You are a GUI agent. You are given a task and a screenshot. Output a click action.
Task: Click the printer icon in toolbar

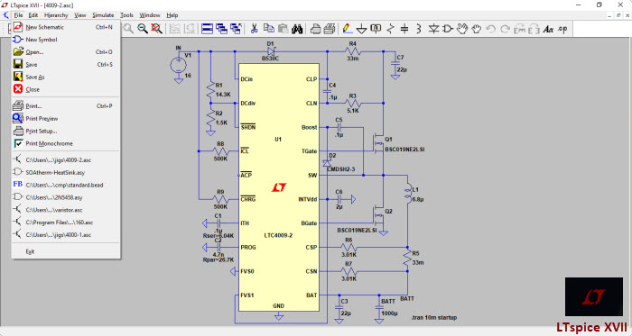click(330, 29)
